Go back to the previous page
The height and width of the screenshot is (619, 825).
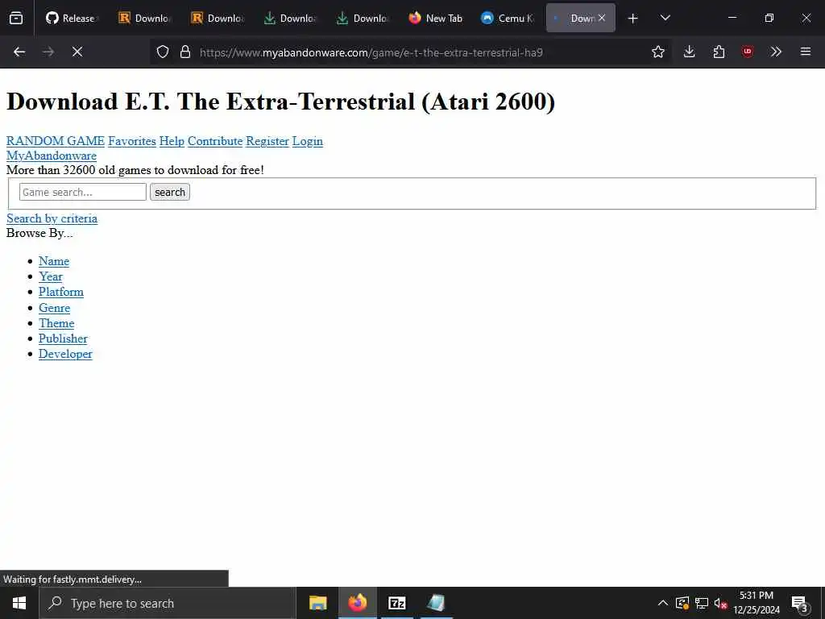point(19,52)
